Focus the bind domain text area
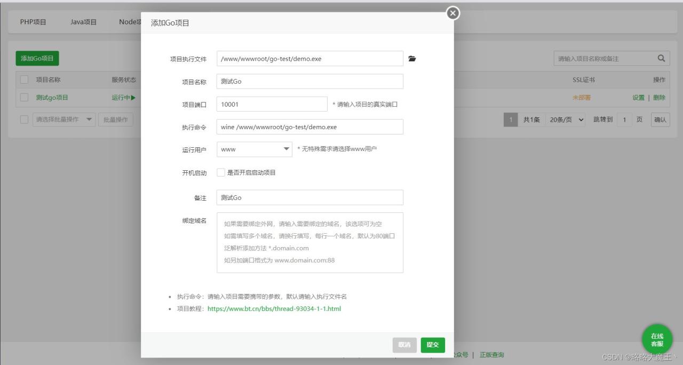The width and height of the screenshot is (683, 365). pyautogui.click(x=309, y=243)
